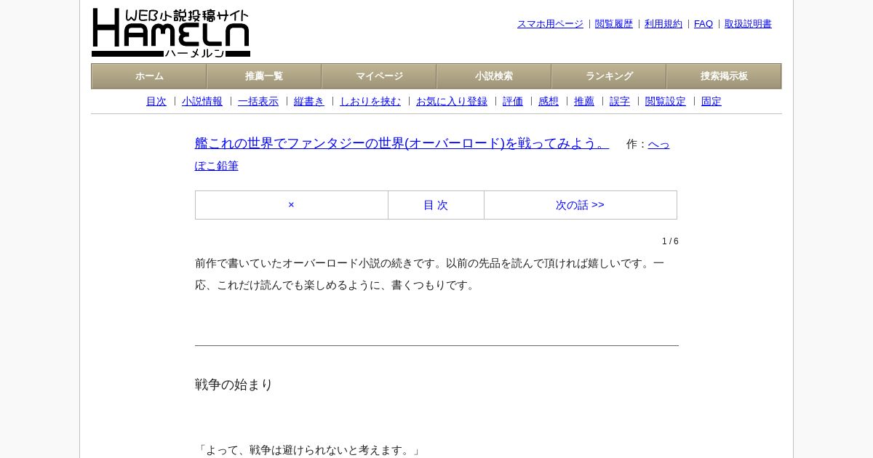The image size is (873, 458).
Task: Click the 目 次 button in chapter navigation
Action: 436,205
